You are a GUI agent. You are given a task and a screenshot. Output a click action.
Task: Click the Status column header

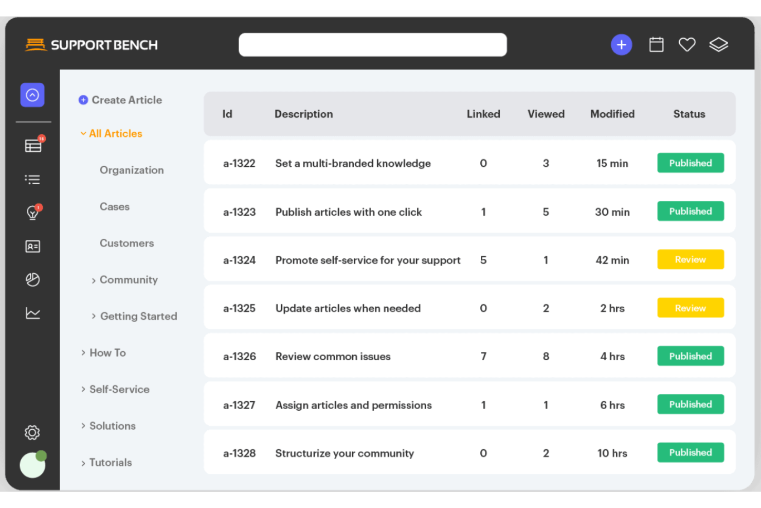pos(689,114)
